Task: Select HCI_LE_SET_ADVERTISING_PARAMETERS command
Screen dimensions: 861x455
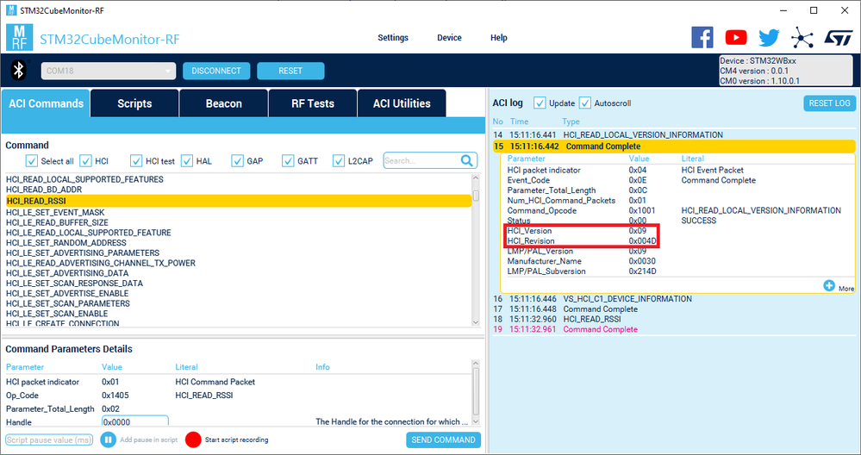Action: point(83,253)
